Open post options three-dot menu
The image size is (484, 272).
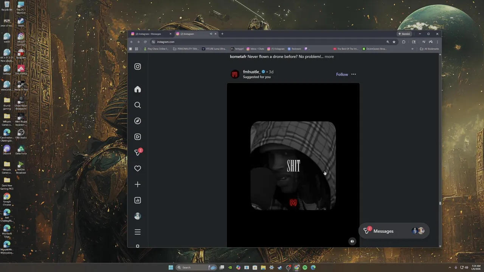354,74
